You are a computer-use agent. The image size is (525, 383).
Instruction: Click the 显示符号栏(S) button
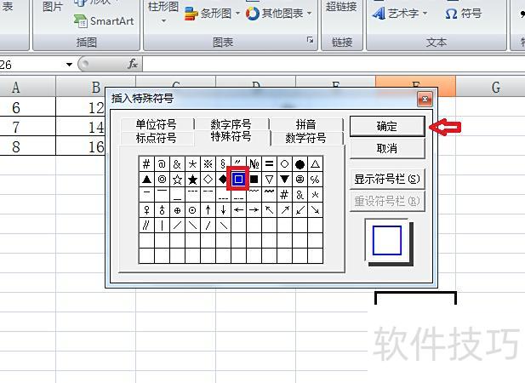[x=387, y=179]
